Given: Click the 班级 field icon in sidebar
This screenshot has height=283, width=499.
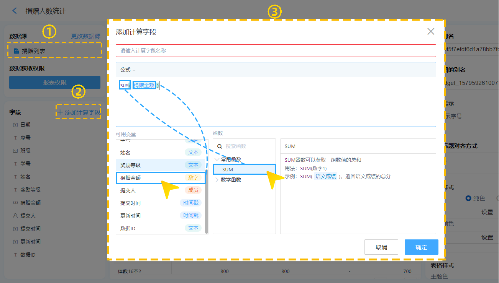Looking at the screenshot, I should [x=15, y=151].
